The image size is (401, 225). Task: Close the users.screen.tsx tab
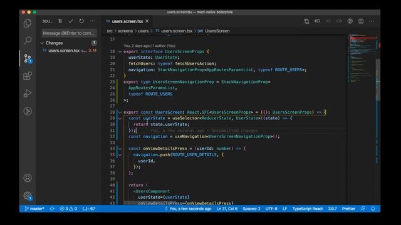[147, 21]
